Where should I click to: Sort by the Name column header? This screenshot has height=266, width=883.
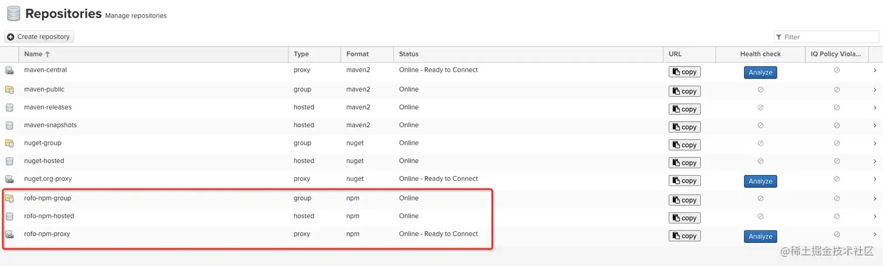point(154,54)
